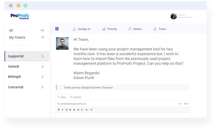Click the red window close dot
Image resolution: width=217 pixels, height=131 pixels.
click(x=11, y=5)
